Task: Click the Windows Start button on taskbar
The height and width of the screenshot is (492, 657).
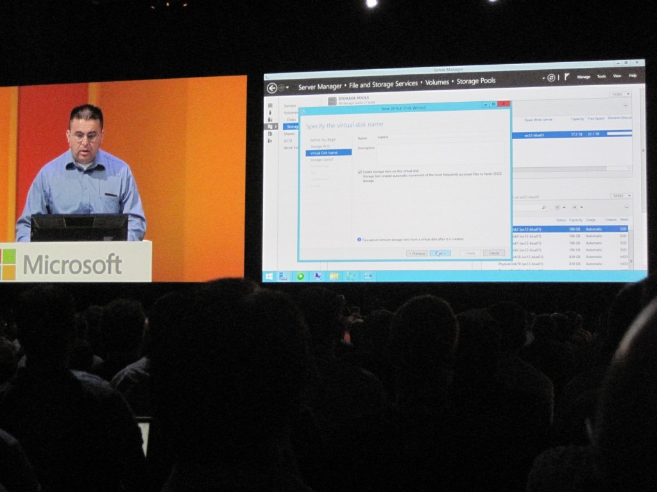Action: [269, 277]
